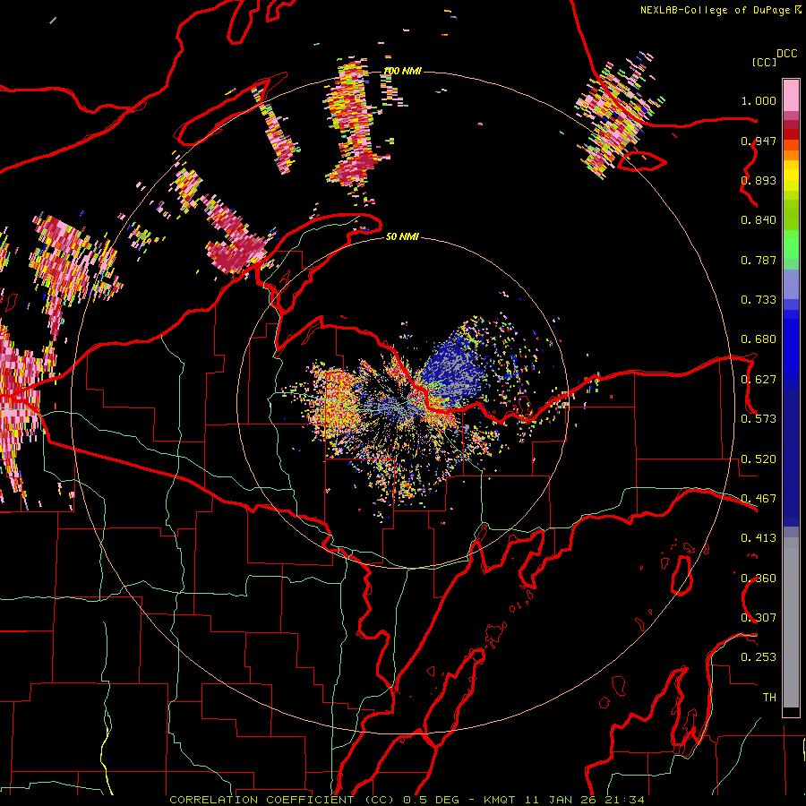
Task: Click the KMQT 11 JAN 26 21:34 timestamp
Action: click(564, 800)
